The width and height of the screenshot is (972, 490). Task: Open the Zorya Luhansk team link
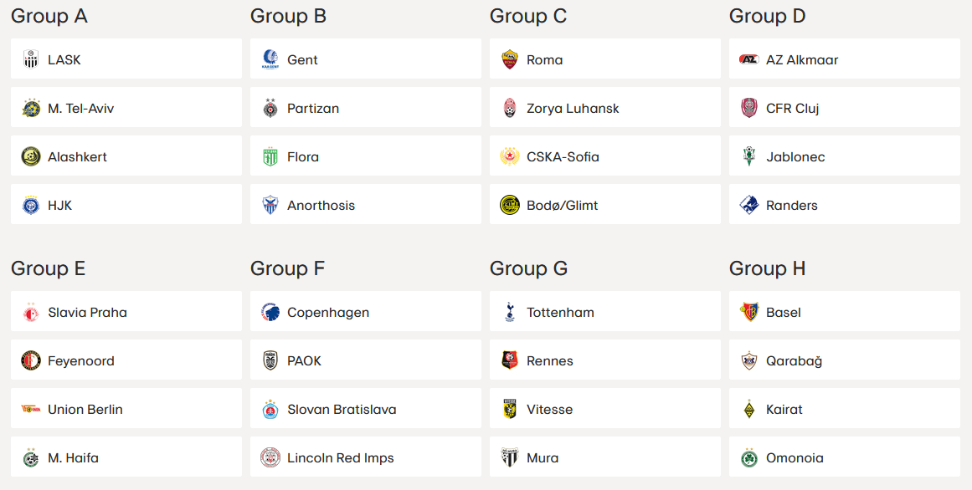tap(605, 108)
